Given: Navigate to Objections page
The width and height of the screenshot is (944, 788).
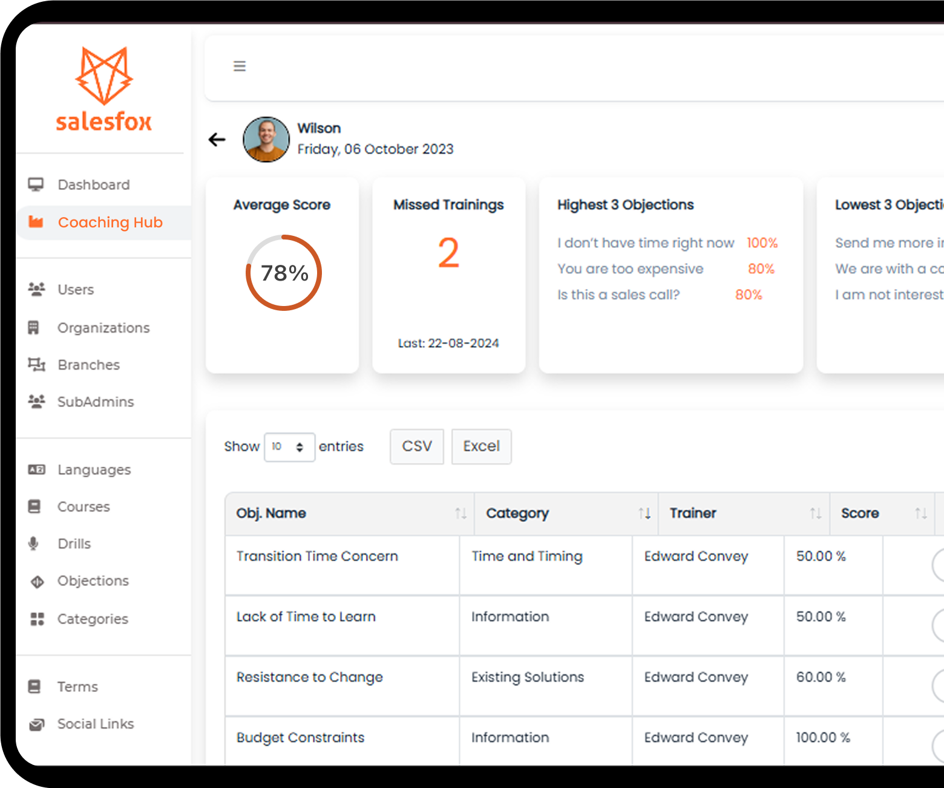Looking at the screenshot, I should point(93,581).
